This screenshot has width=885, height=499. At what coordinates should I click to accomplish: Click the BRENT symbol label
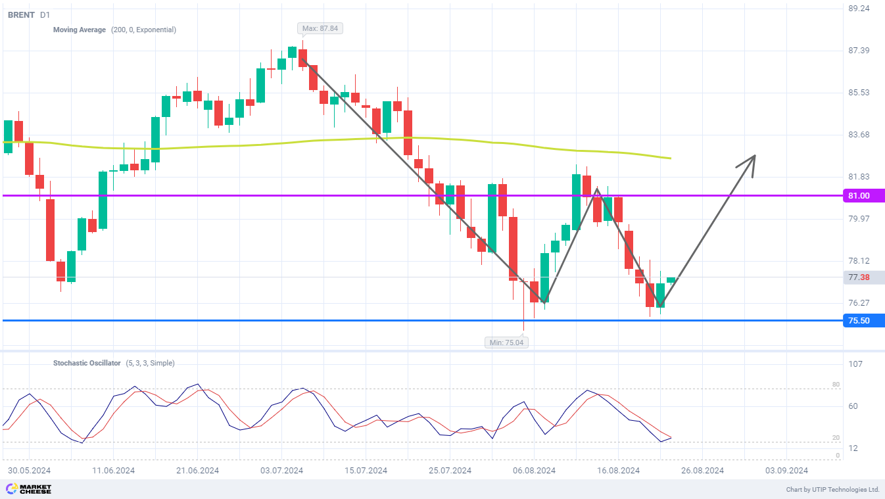(x=21, y=14)
